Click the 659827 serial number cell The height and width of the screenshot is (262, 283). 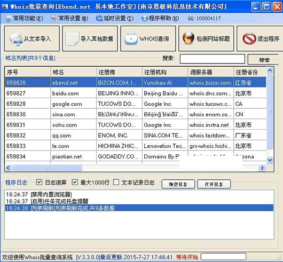tap(28, 93)
